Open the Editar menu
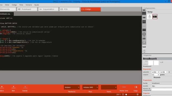Image resolution: width=172 pixels, height=96 pixels. pos(7,5)
